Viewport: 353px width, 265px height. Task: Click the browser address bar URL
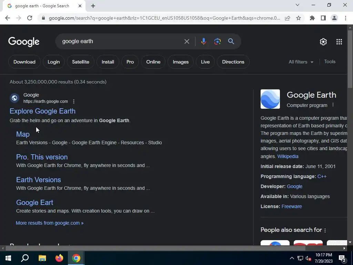point(164,18)
